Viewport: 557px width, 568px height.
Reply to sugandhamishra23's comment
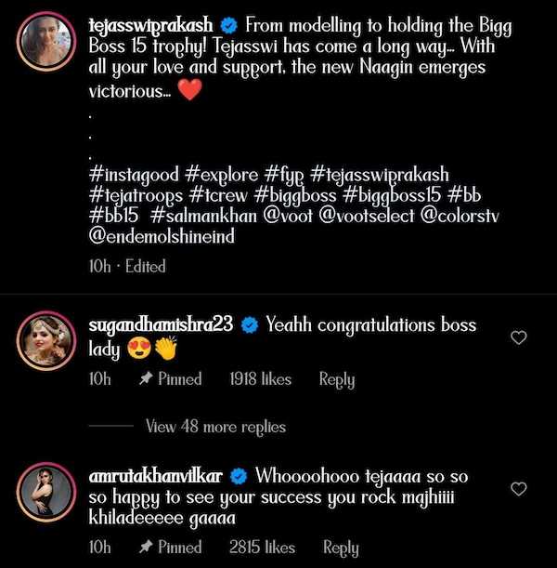[x=337, y=379]
